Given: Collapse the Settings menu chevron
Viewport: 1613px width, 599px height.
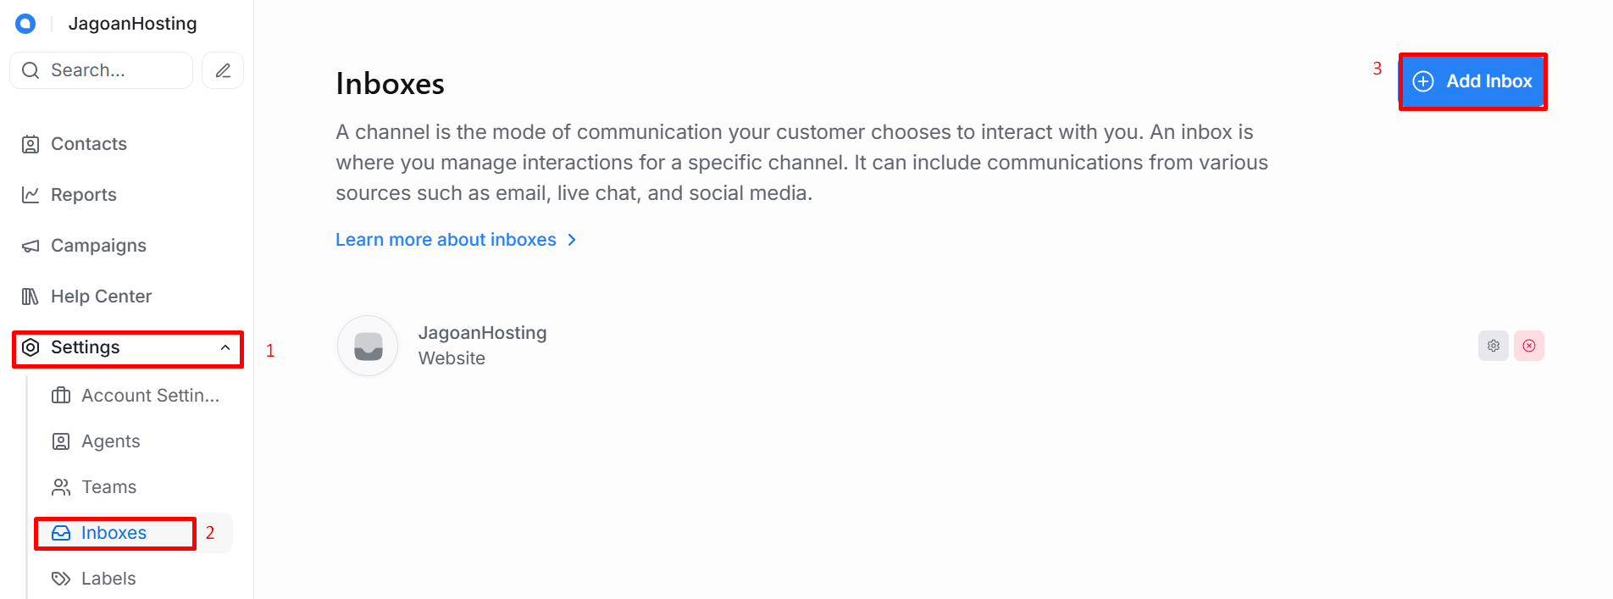Looking at the screenshot, I should [x=225, y=347].
